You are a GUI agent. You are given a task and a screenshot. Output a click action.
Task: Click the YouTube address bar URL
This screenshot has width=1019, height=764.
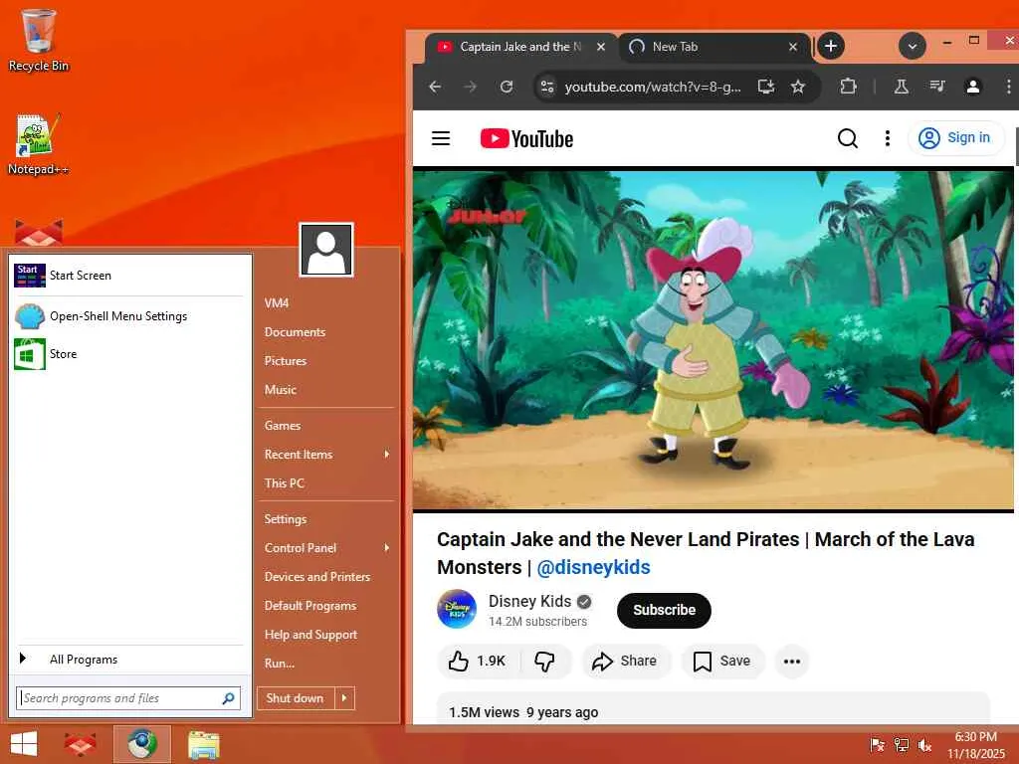tap(653, 87)
